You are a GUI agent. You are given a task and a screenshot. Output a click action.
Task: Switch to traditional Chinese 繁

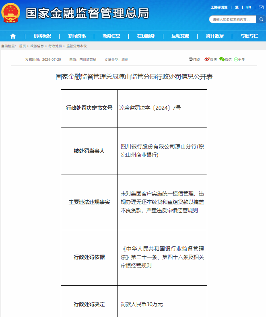237,7
